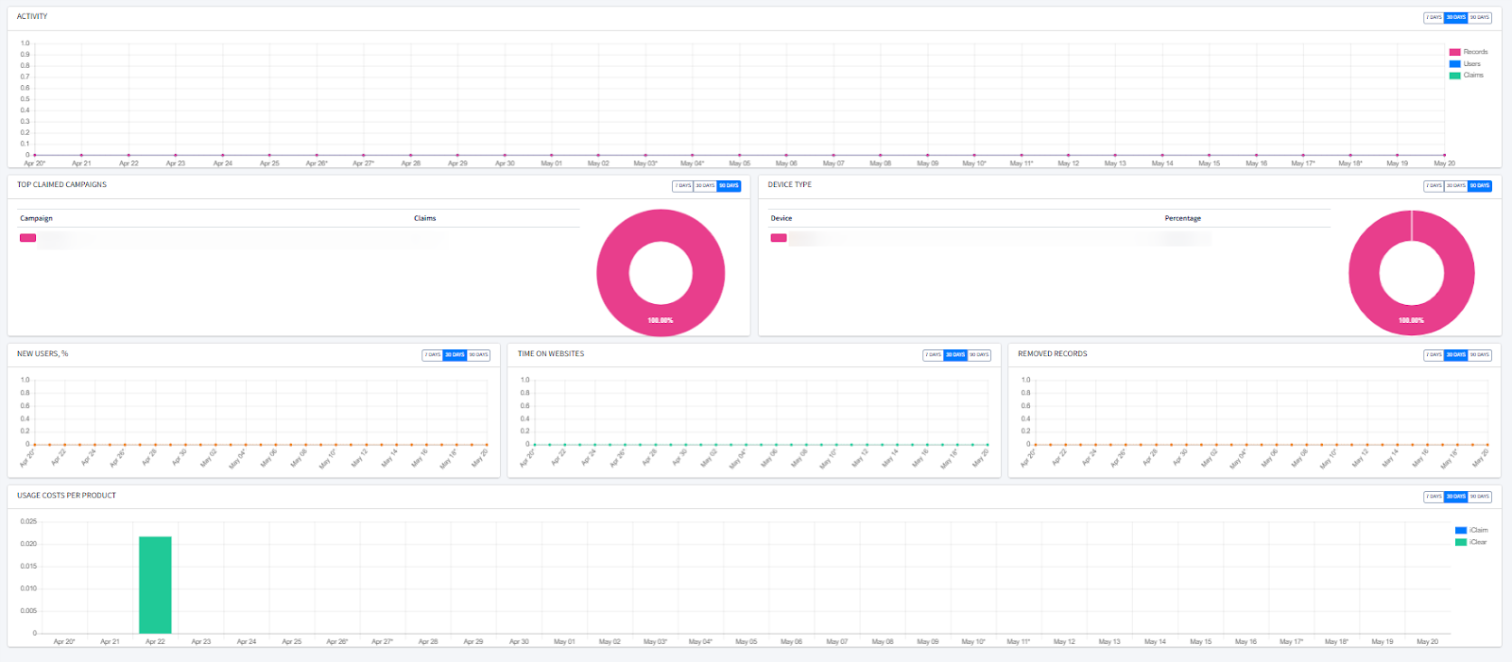Show 90 Days of Time on Websites

(x=979, y=355)
